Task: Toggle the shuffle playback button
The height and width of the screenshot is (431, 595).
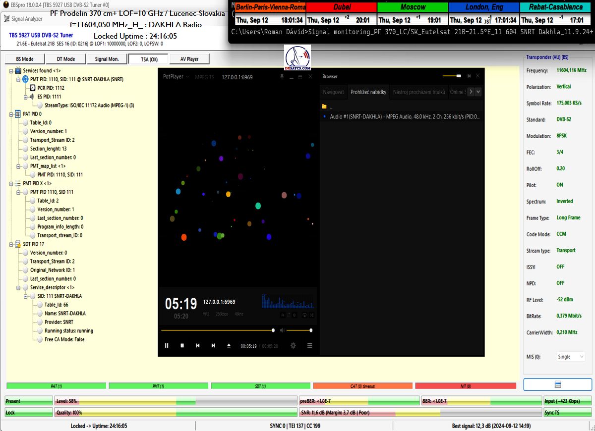Action: (x=312, y=315)
